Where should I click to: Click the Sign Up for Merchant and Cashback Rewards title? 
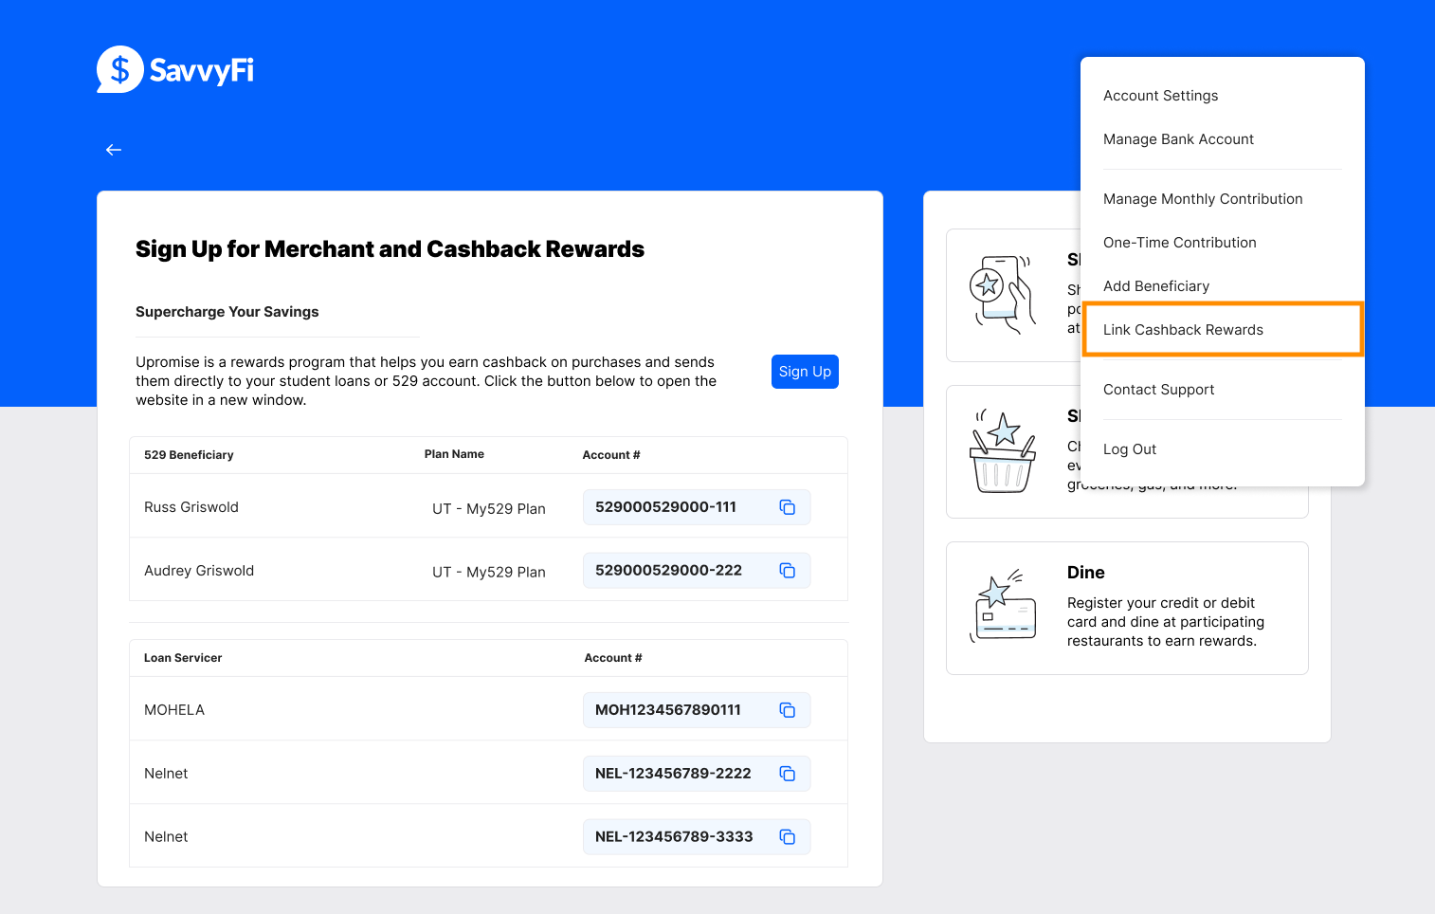(x=390, y=249)
